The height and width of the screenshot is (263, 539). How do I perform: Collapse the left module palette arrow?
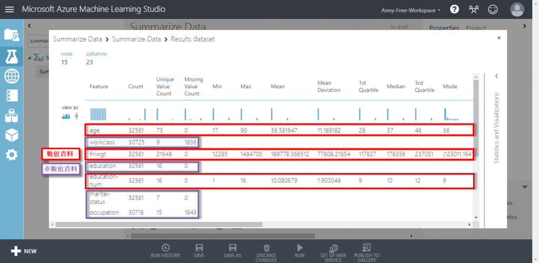(29, 25)
